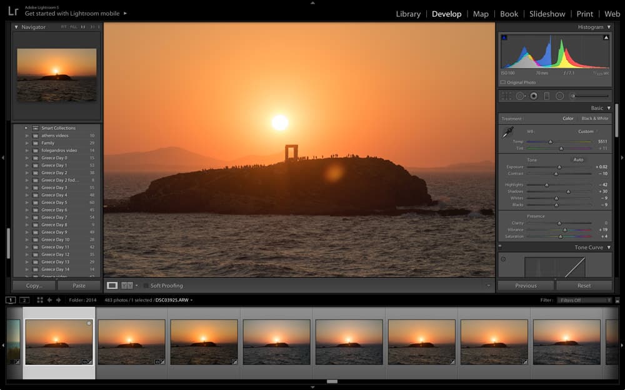625x390 pixels.
Task: Select main window display 1 icon
Action: coord(11,300)
